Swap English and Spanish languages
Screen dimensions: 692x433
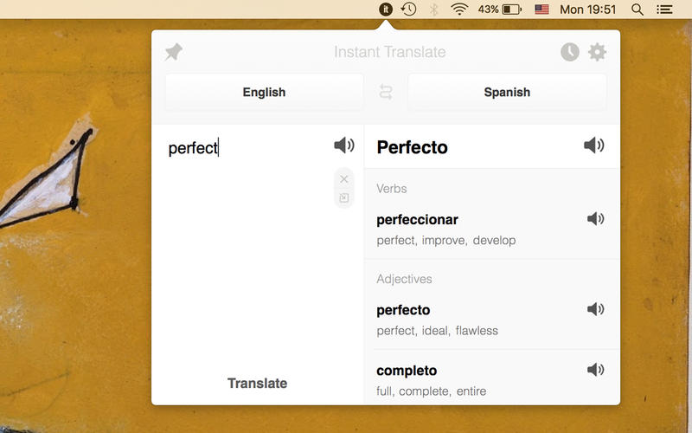(386, 93)
